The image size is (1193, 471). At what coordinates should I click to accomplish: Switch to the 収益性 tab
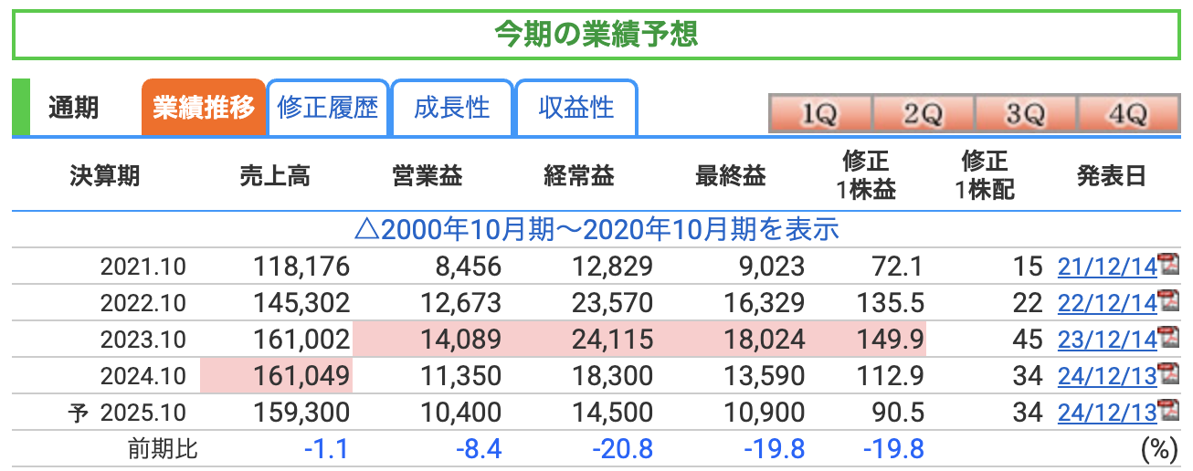576,108
